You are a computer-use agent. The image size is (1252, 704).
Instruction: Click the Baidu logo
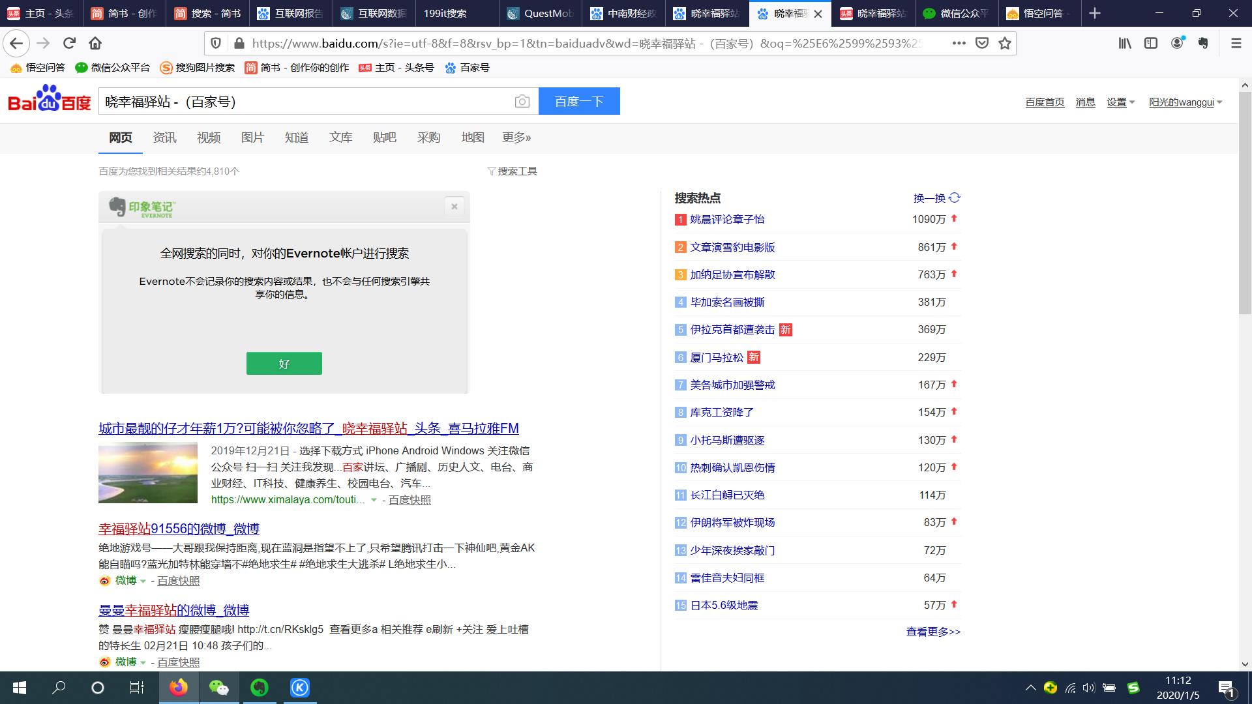coord(49,98)
